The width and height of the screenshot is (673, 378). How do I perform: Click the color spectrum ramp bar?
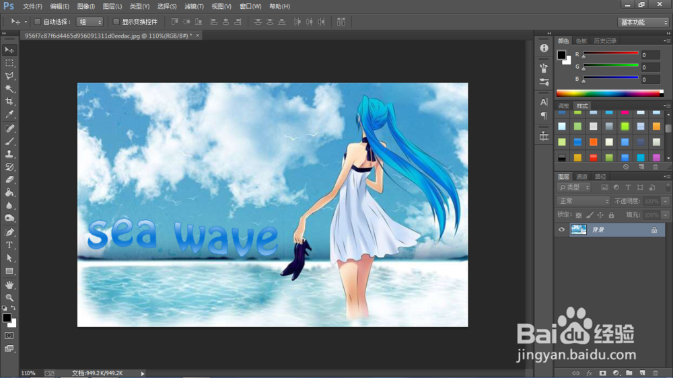point(610,93)
